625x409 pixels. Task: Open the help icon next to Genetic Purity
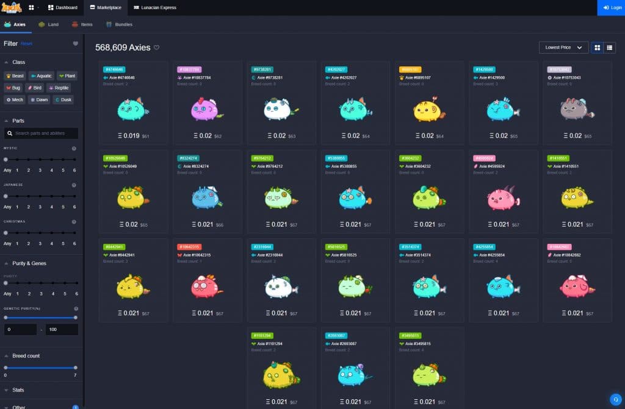(x=76, y=308)
